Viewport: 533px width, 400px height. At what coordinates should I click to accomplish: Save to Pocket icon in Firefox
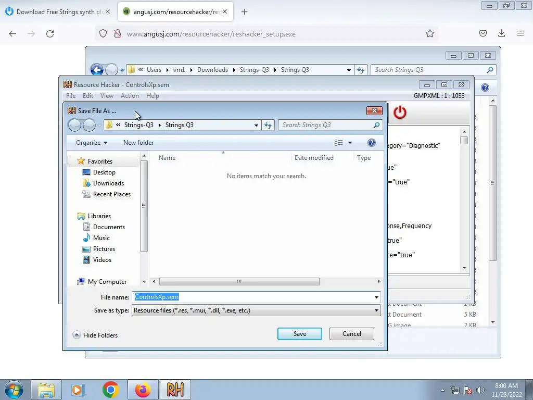pos(483,33)
